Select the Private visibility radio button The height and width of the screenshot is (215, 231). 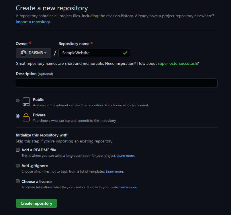click(x=18, y=116)
